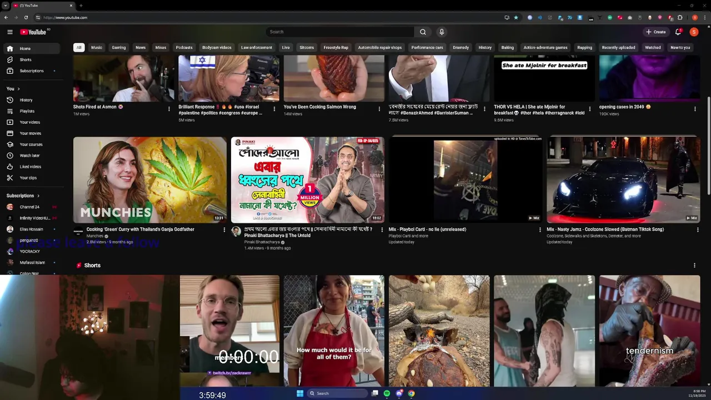711x400 pixels.
Task: Open the Chrome tab search dropdown
Action: click(x=6, y=6)
